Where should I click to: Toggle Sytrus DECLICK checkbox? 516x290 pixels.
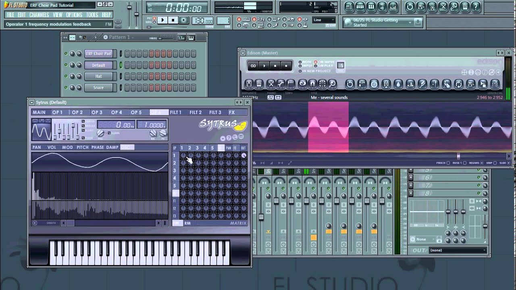click(83, 125)
